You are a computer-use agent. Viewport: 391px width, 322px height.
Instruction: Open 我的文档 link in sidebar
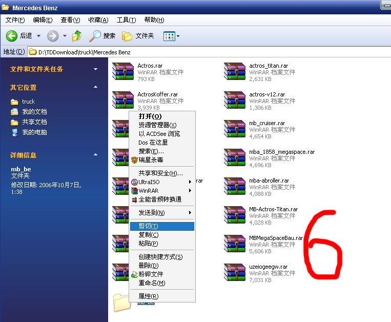click(34, 112)
